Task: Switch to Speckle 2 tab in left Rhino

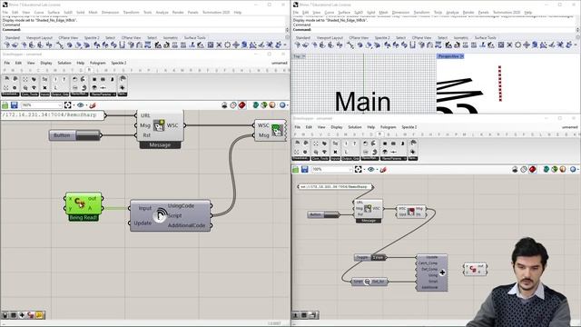Action: click(x=92, y=38)
